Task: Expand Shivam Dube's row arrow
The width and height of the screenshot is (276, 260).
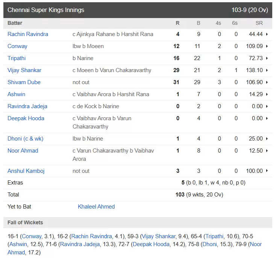Action: [x=267, y=82]
